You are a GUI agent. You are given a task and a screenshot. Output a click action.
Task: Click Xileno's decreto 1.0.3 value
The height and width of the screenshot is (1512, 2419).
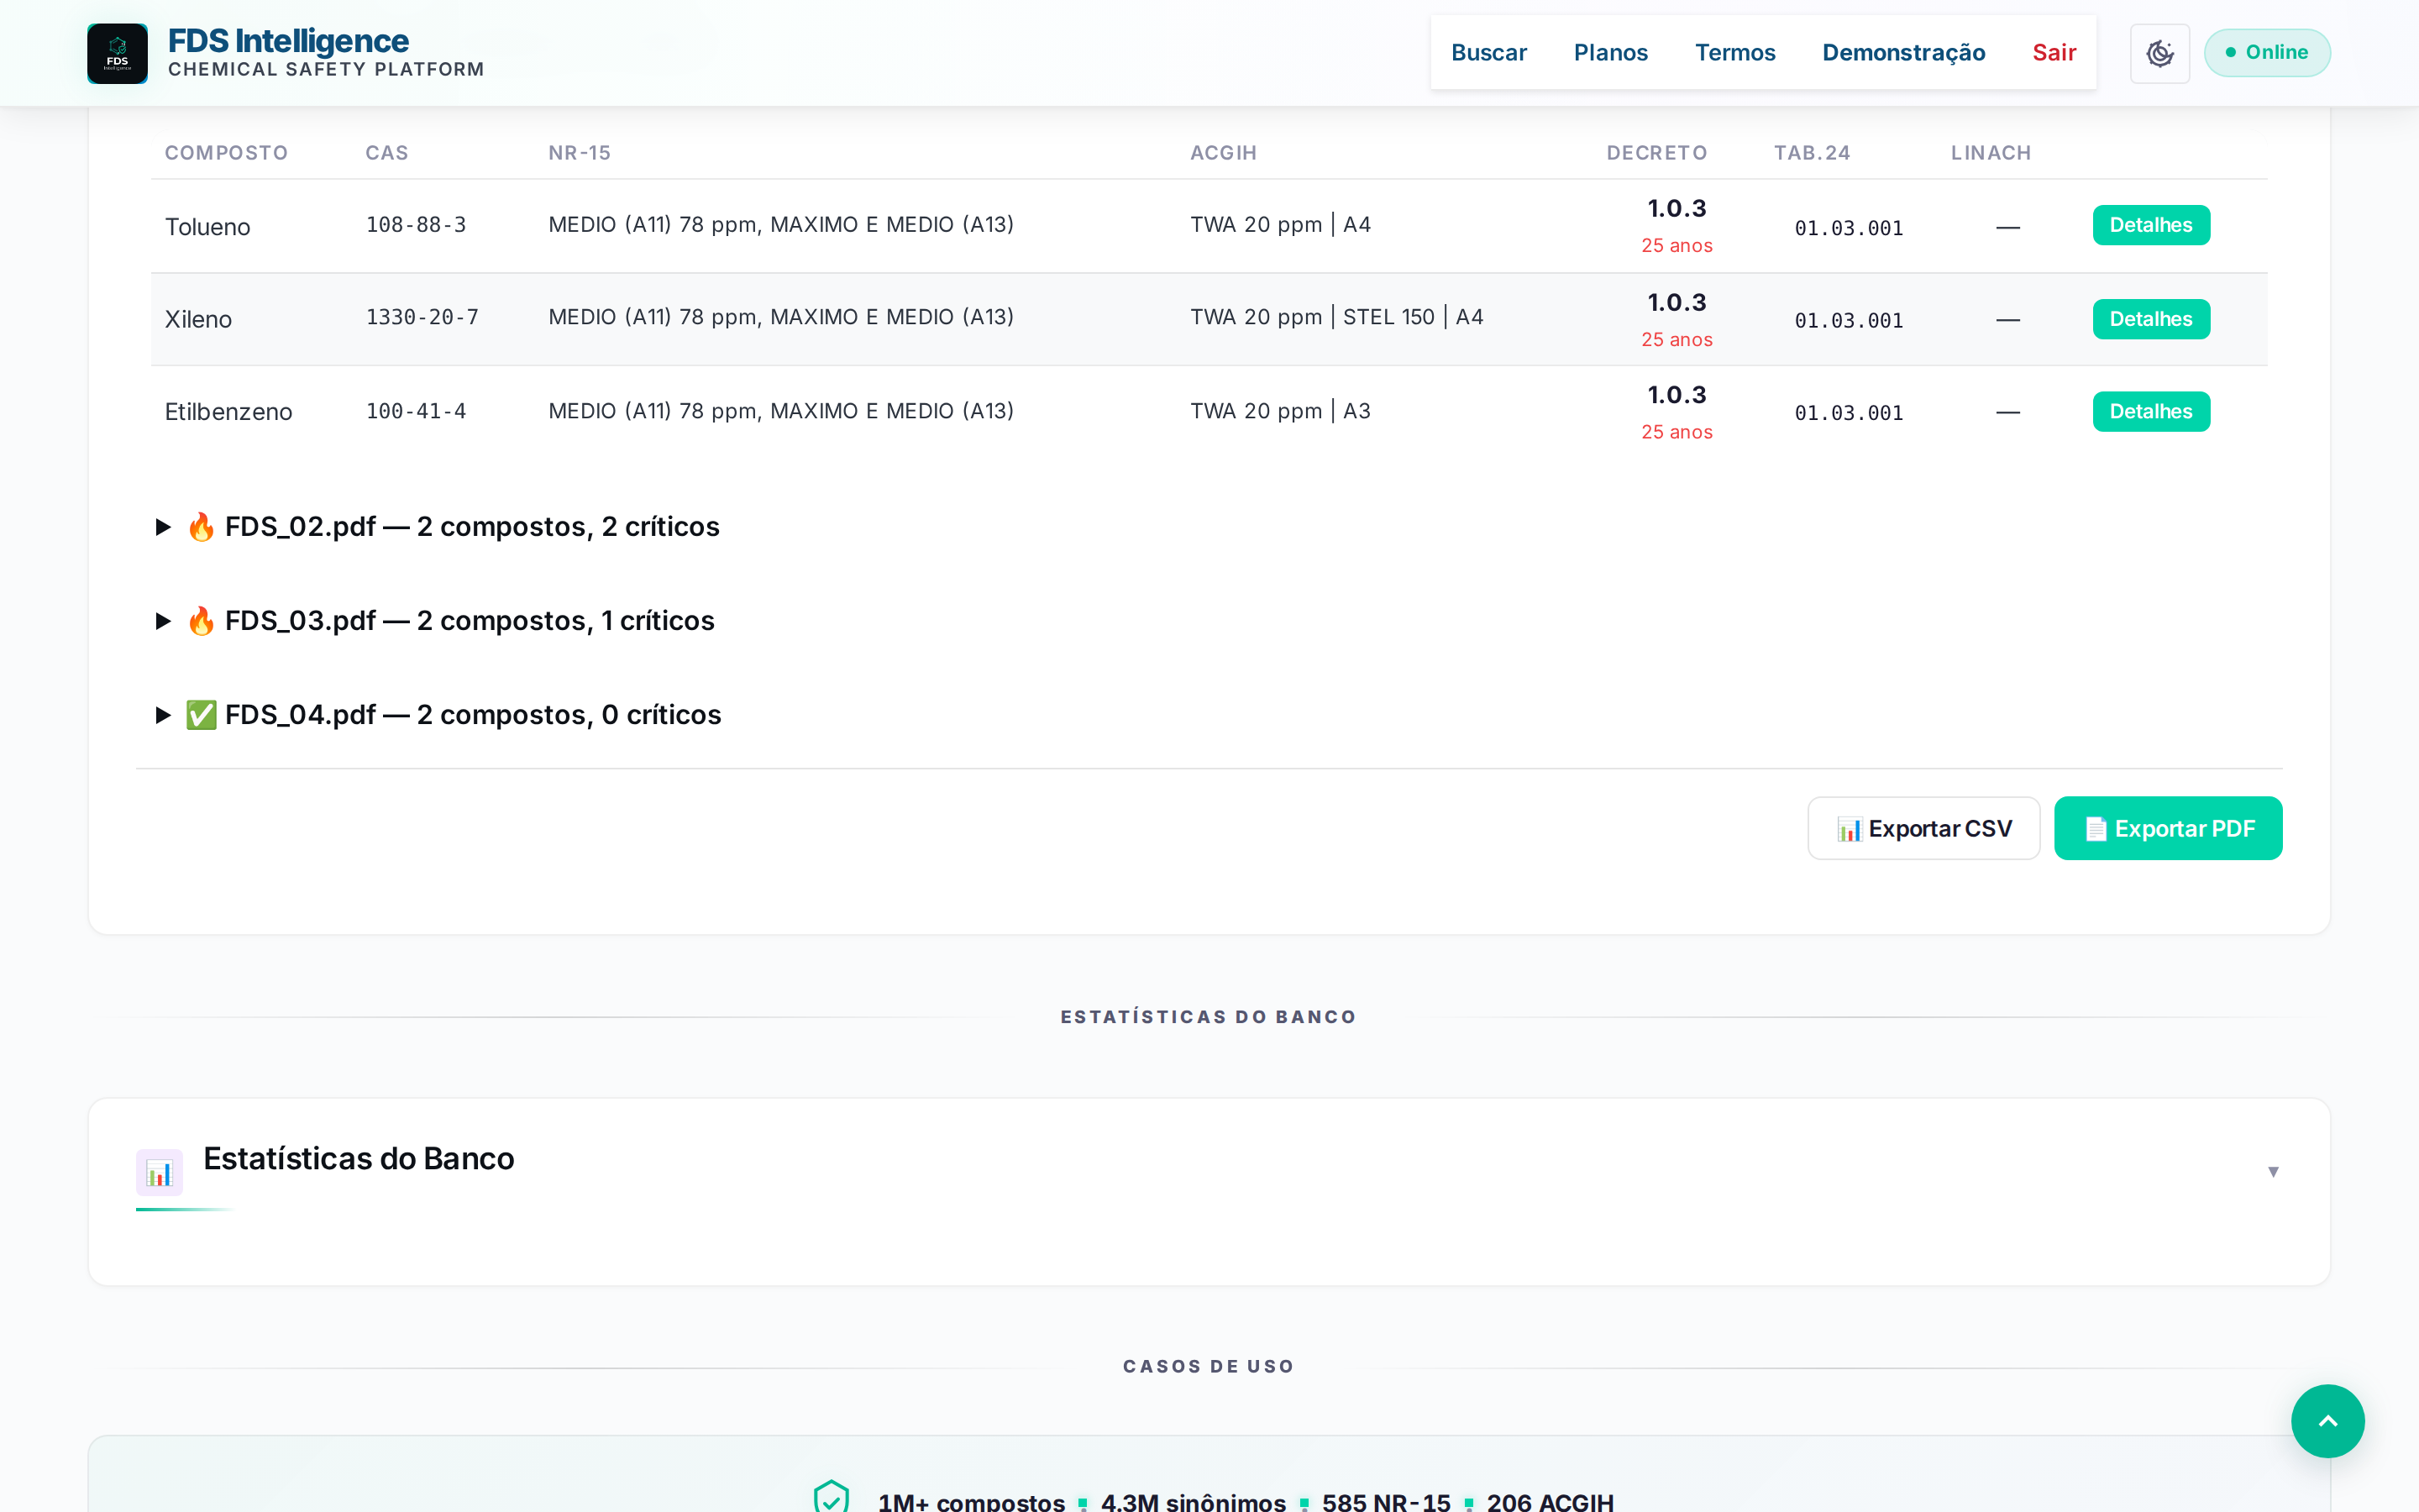(x=1677, y=302)
